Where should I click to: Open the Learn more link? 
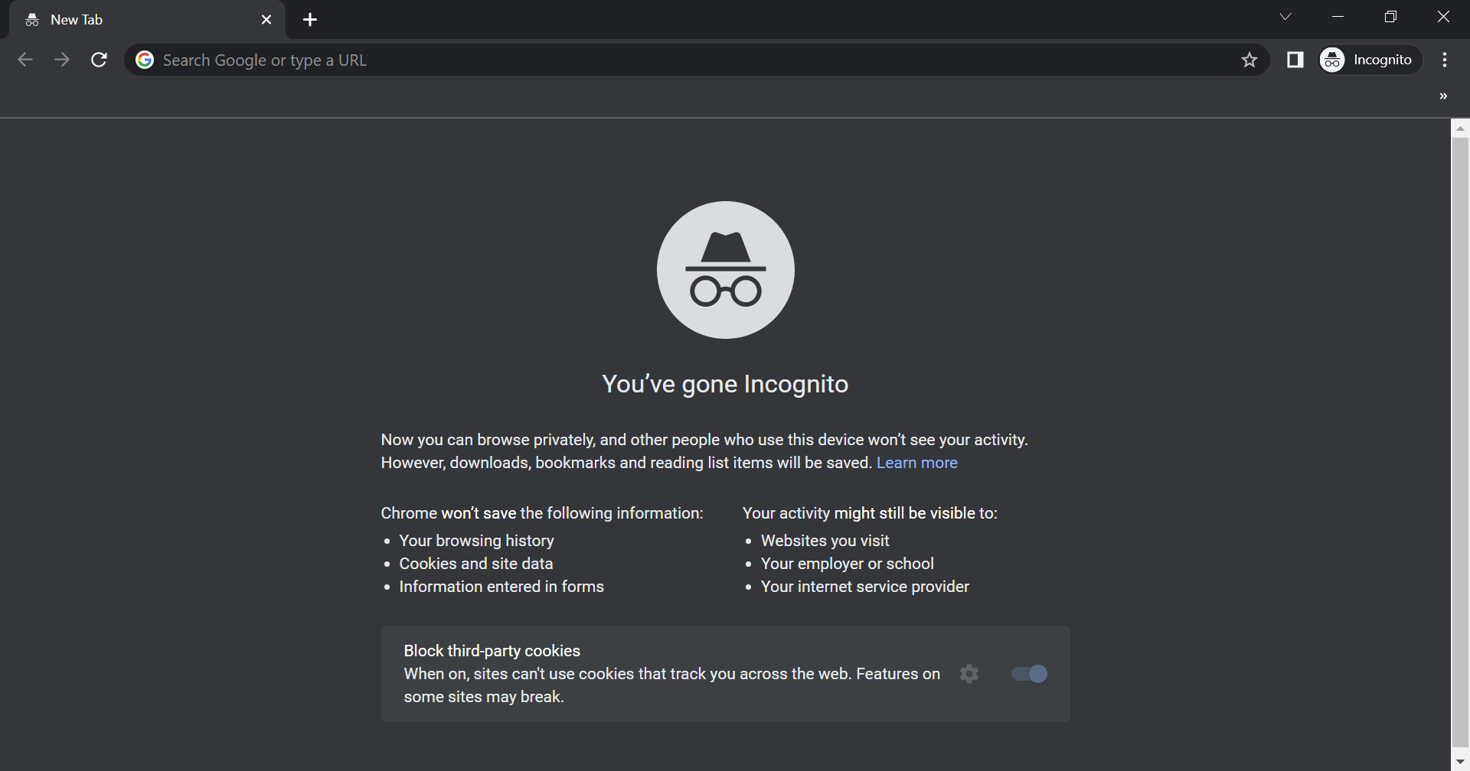click(x=917, y=463)
